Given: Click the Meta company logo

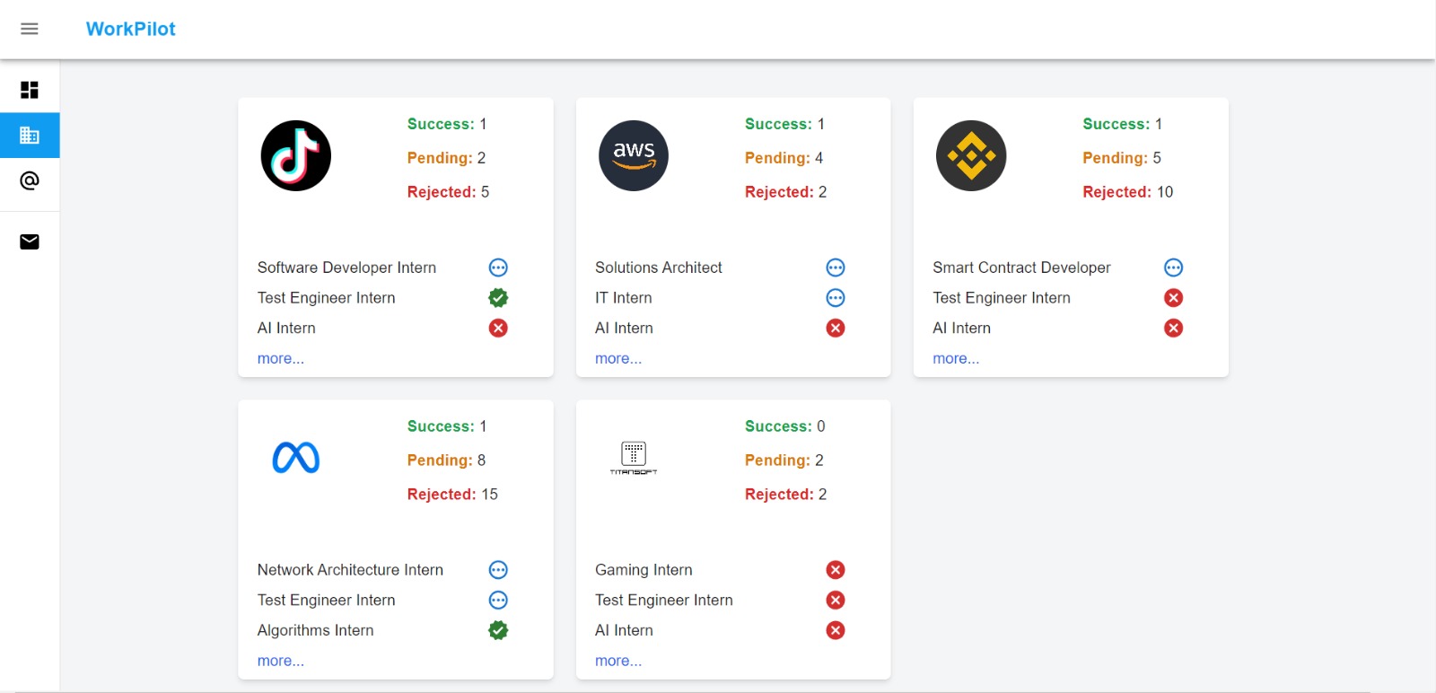Looking at the screenshot, I should [296, 458].
